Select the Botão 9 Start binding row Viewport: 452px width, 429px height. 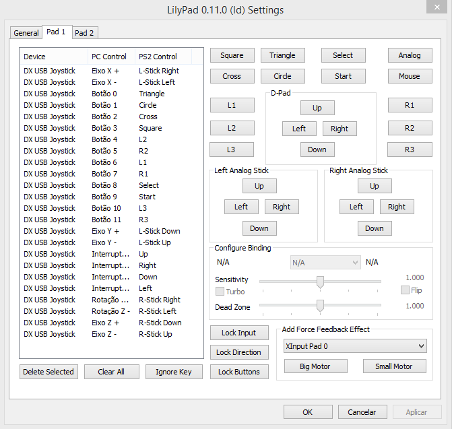click(x=111, y=197)
